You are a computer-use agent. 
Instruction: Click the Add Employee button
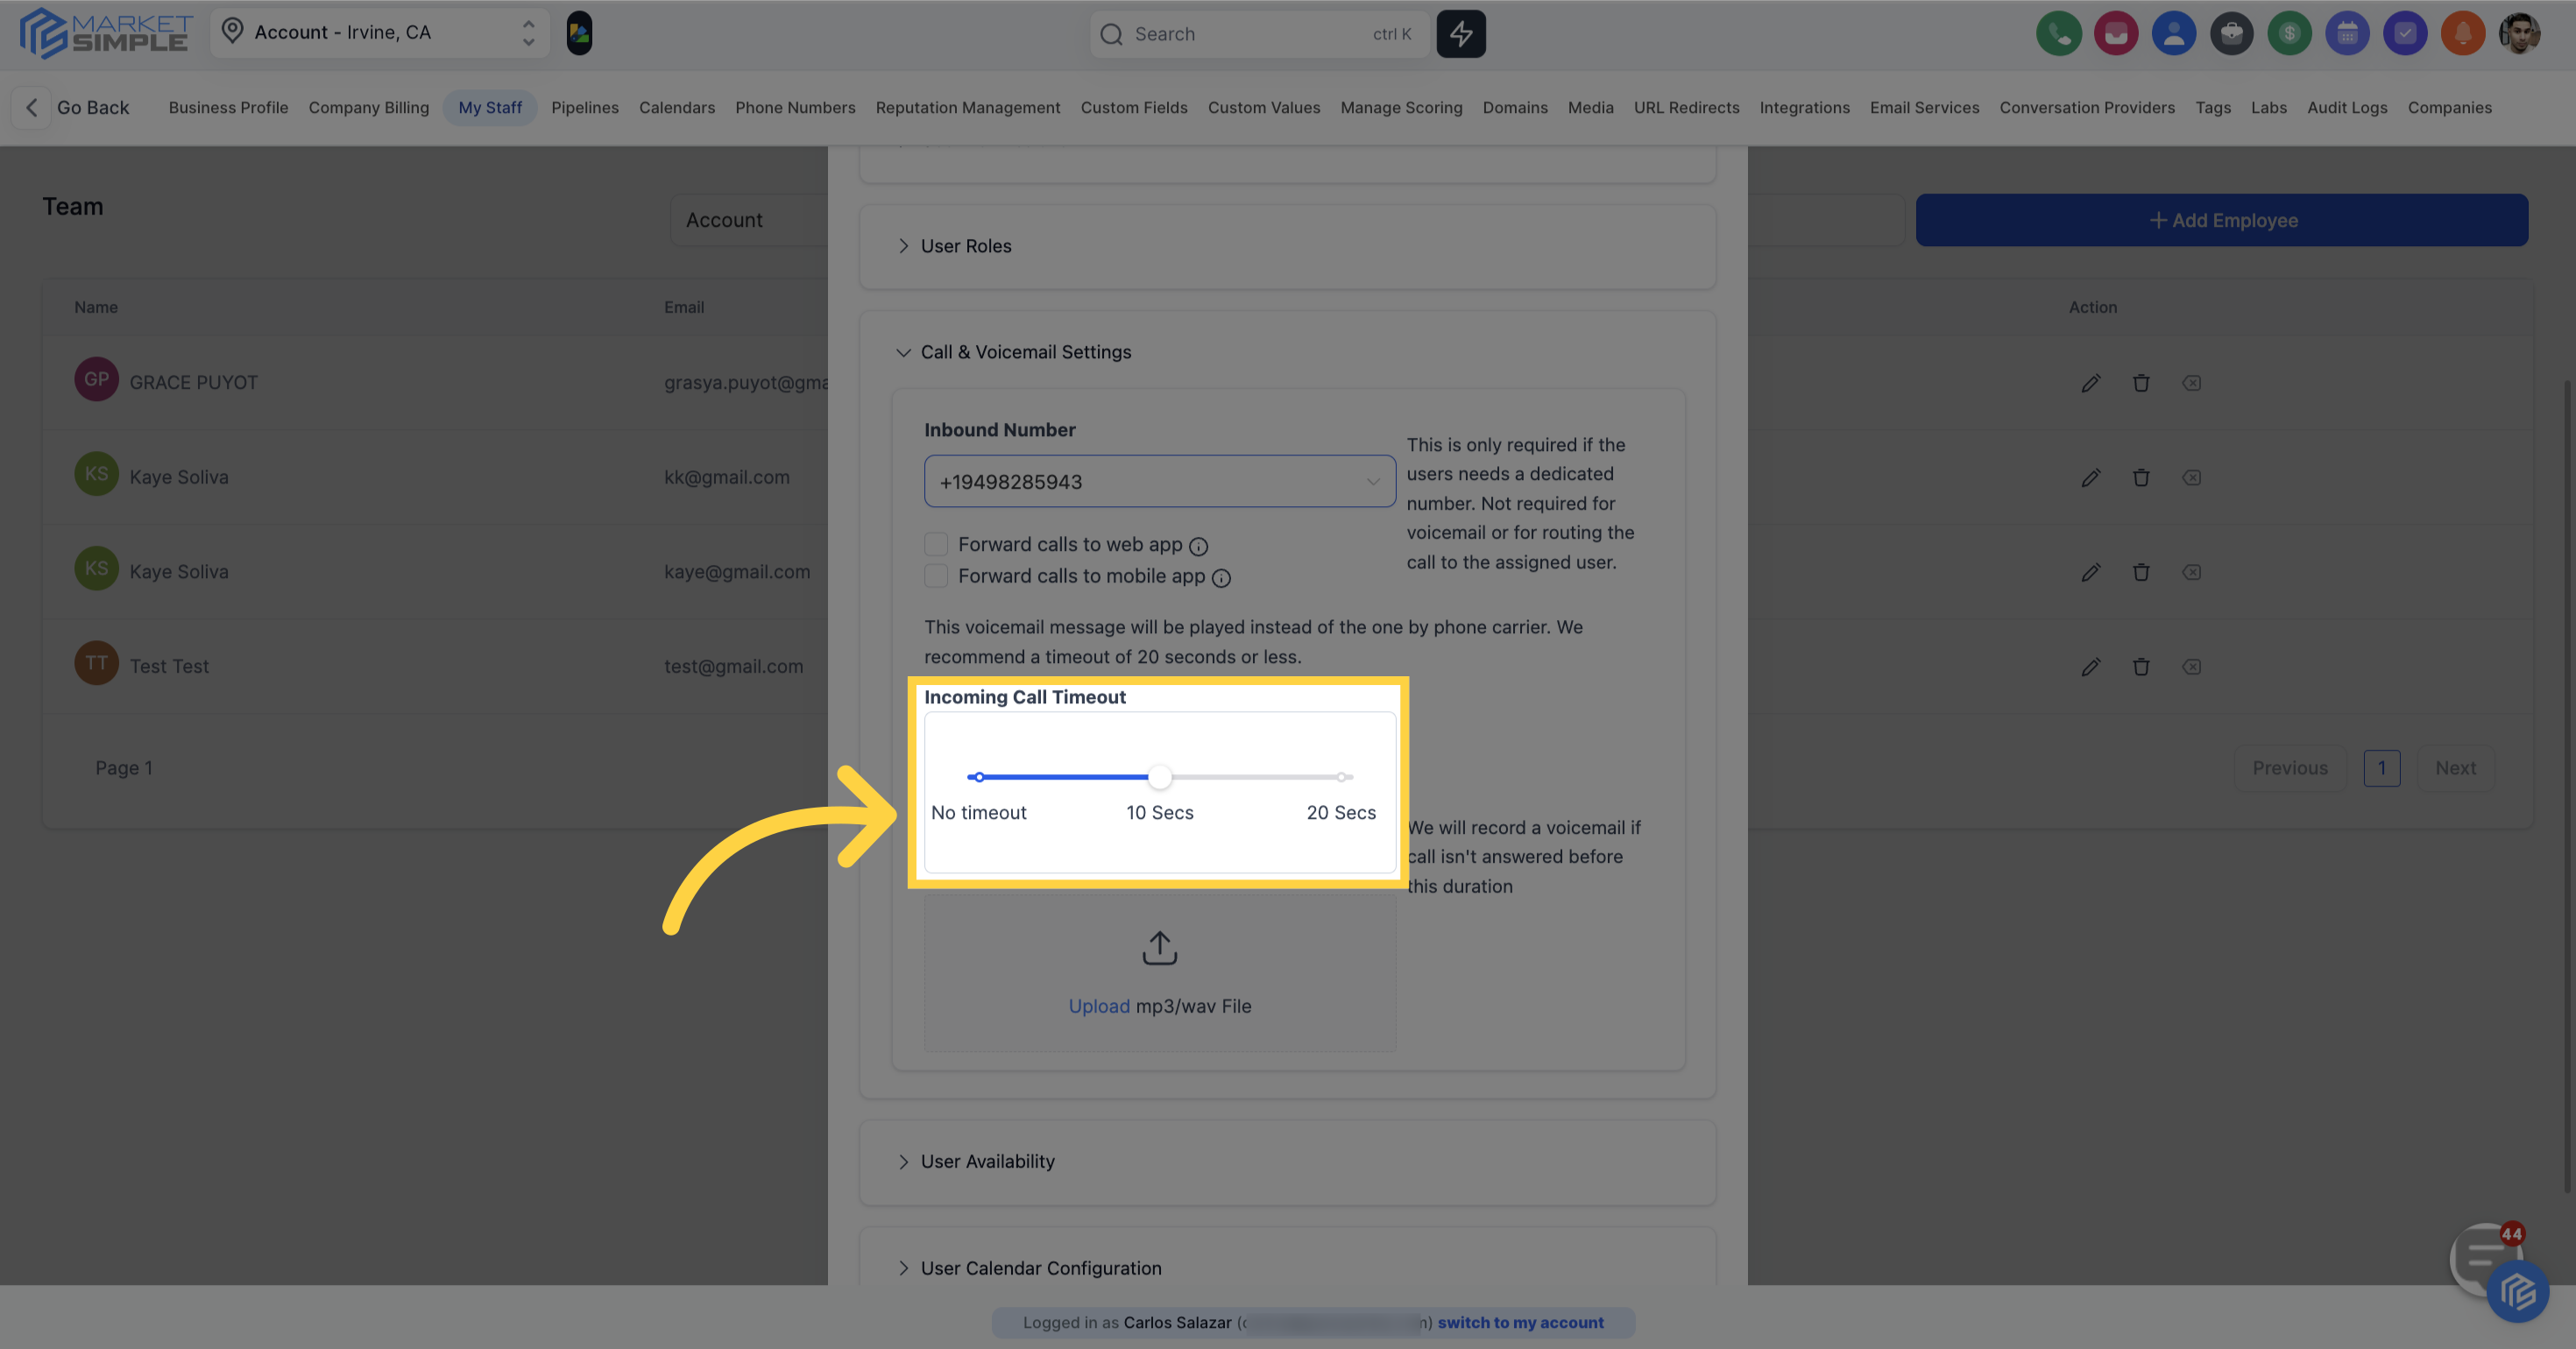click(2221, 220)
